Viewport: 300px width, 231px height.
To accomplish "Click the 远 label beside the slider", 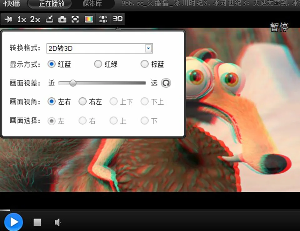I will tap(154, 83).
